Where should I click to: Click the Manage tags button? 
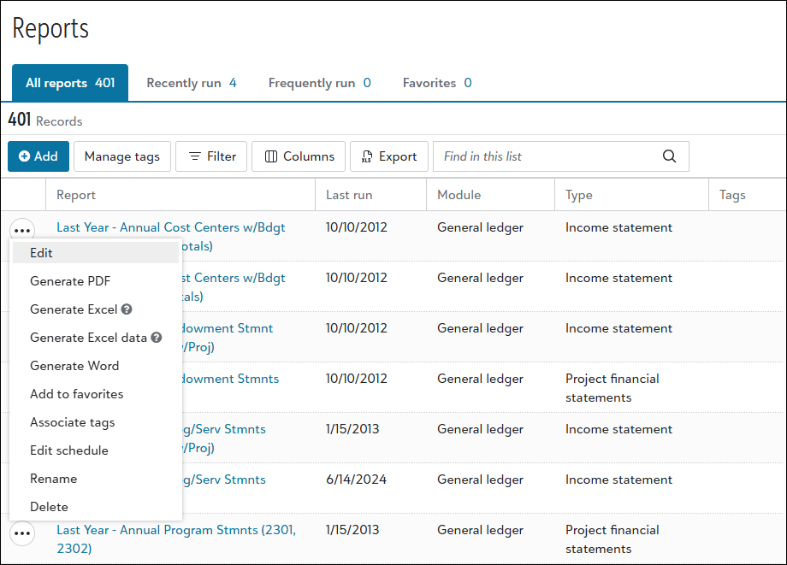(x=121, y=156)
